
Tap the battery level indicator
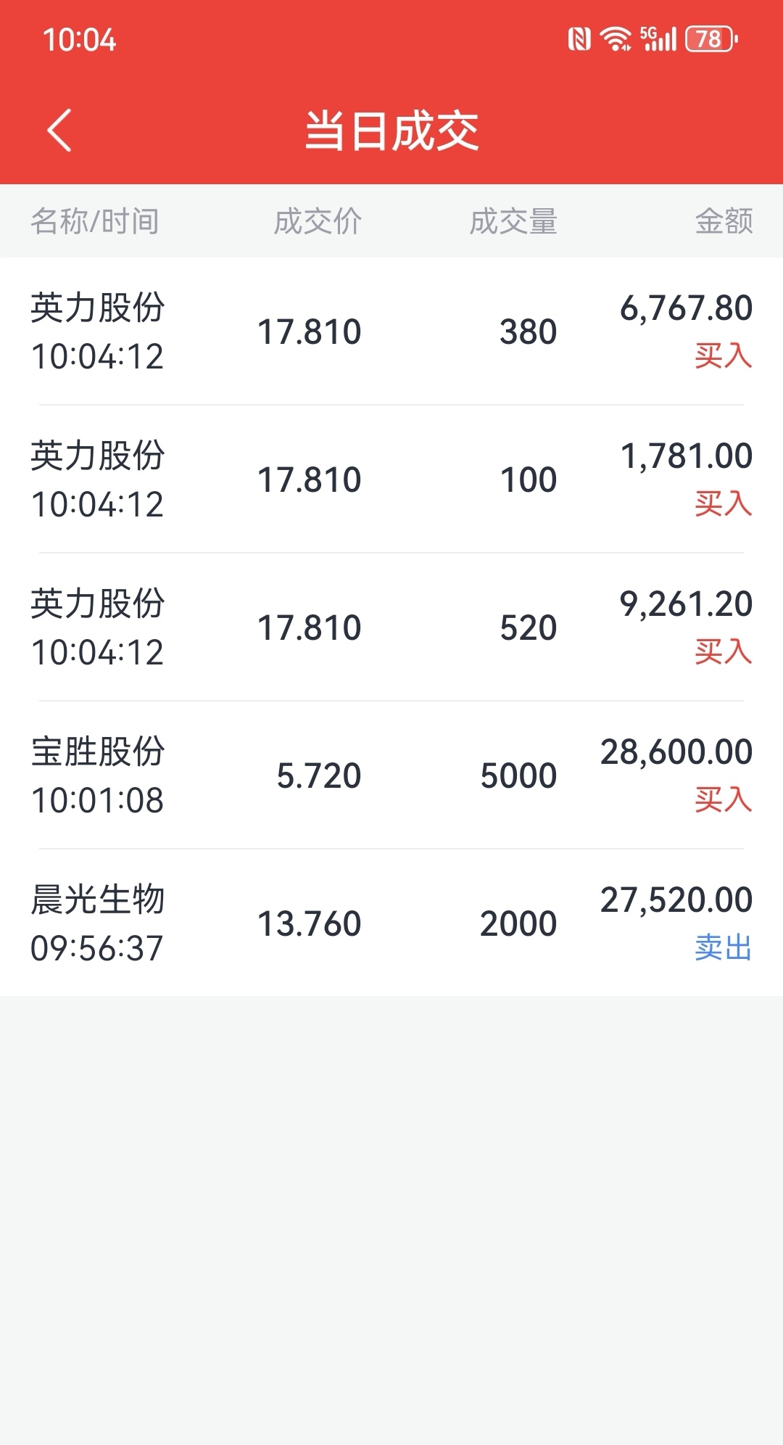tap(710, 39)
